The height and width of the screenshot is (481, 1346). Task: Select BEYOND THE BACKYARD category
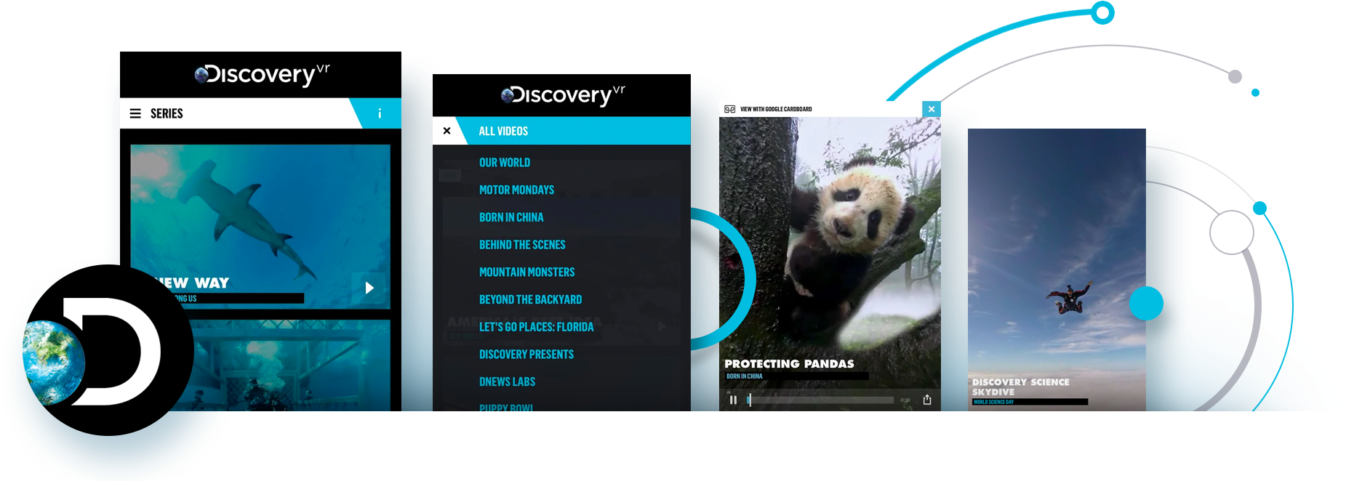click(x=530, y=299)
